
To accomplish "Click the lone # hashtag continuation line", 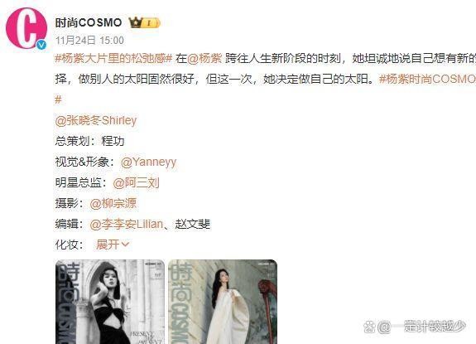I will point(58,99).
